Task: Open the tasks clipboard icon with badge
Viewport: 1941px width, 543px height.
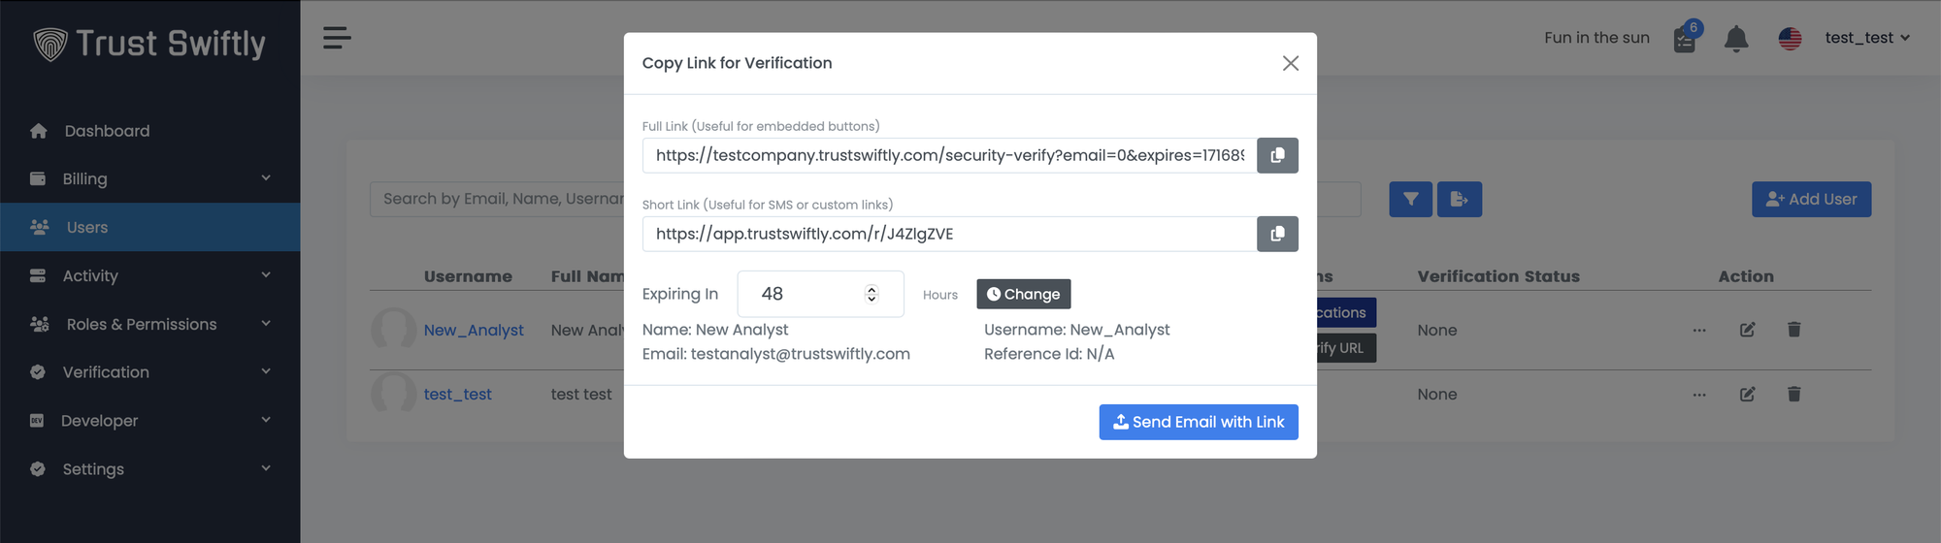Action: point(1685,40)
